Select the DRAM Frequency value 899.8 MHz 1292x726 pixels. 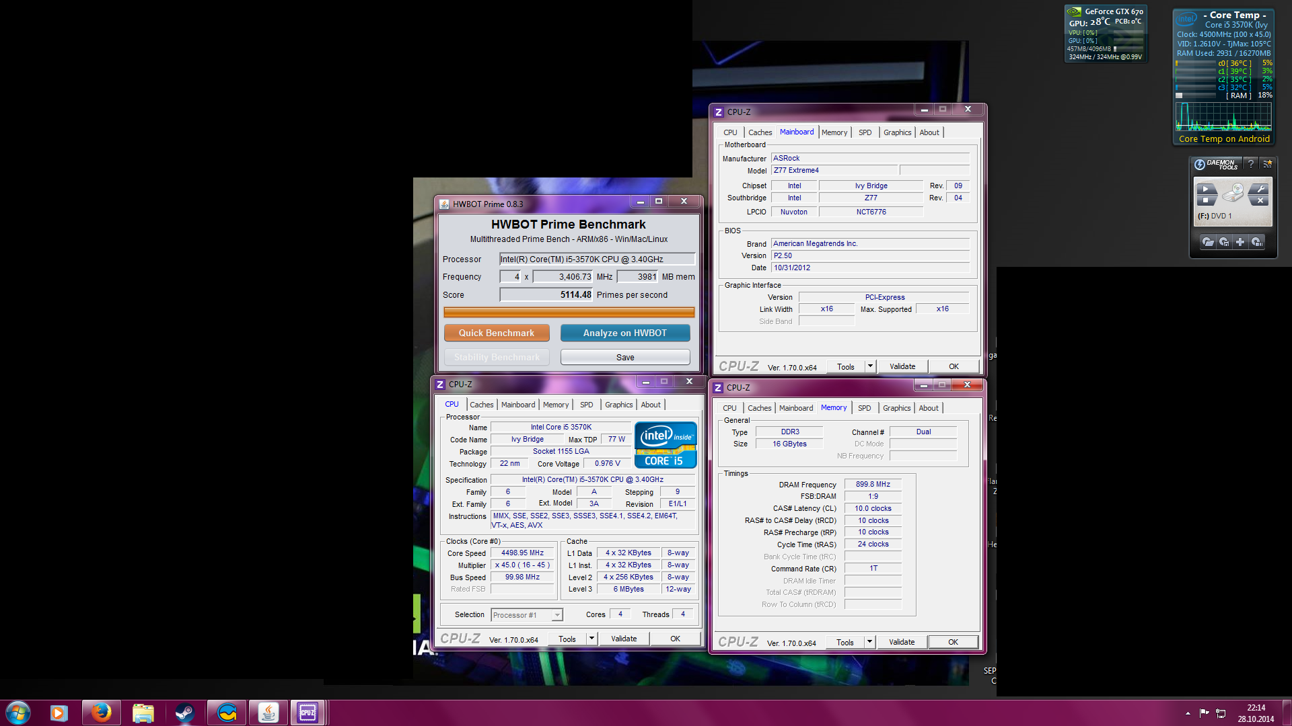[x=873, y=484]
